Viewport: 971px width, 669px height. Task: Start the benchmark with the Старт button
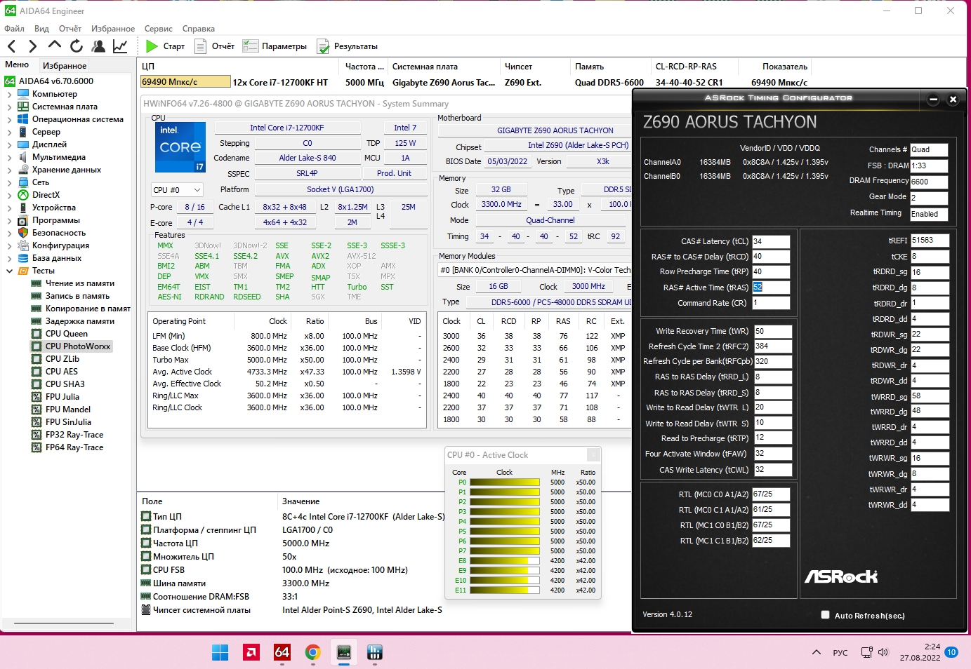click(165, 46)
